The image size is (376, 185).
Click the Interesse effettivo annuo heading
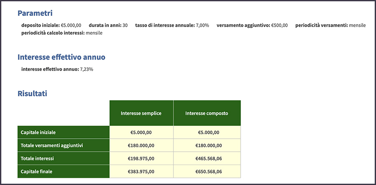point(61,57)
